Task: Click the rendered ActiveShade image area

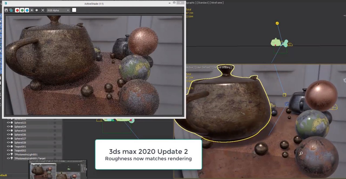Action: tap(94, 65)
